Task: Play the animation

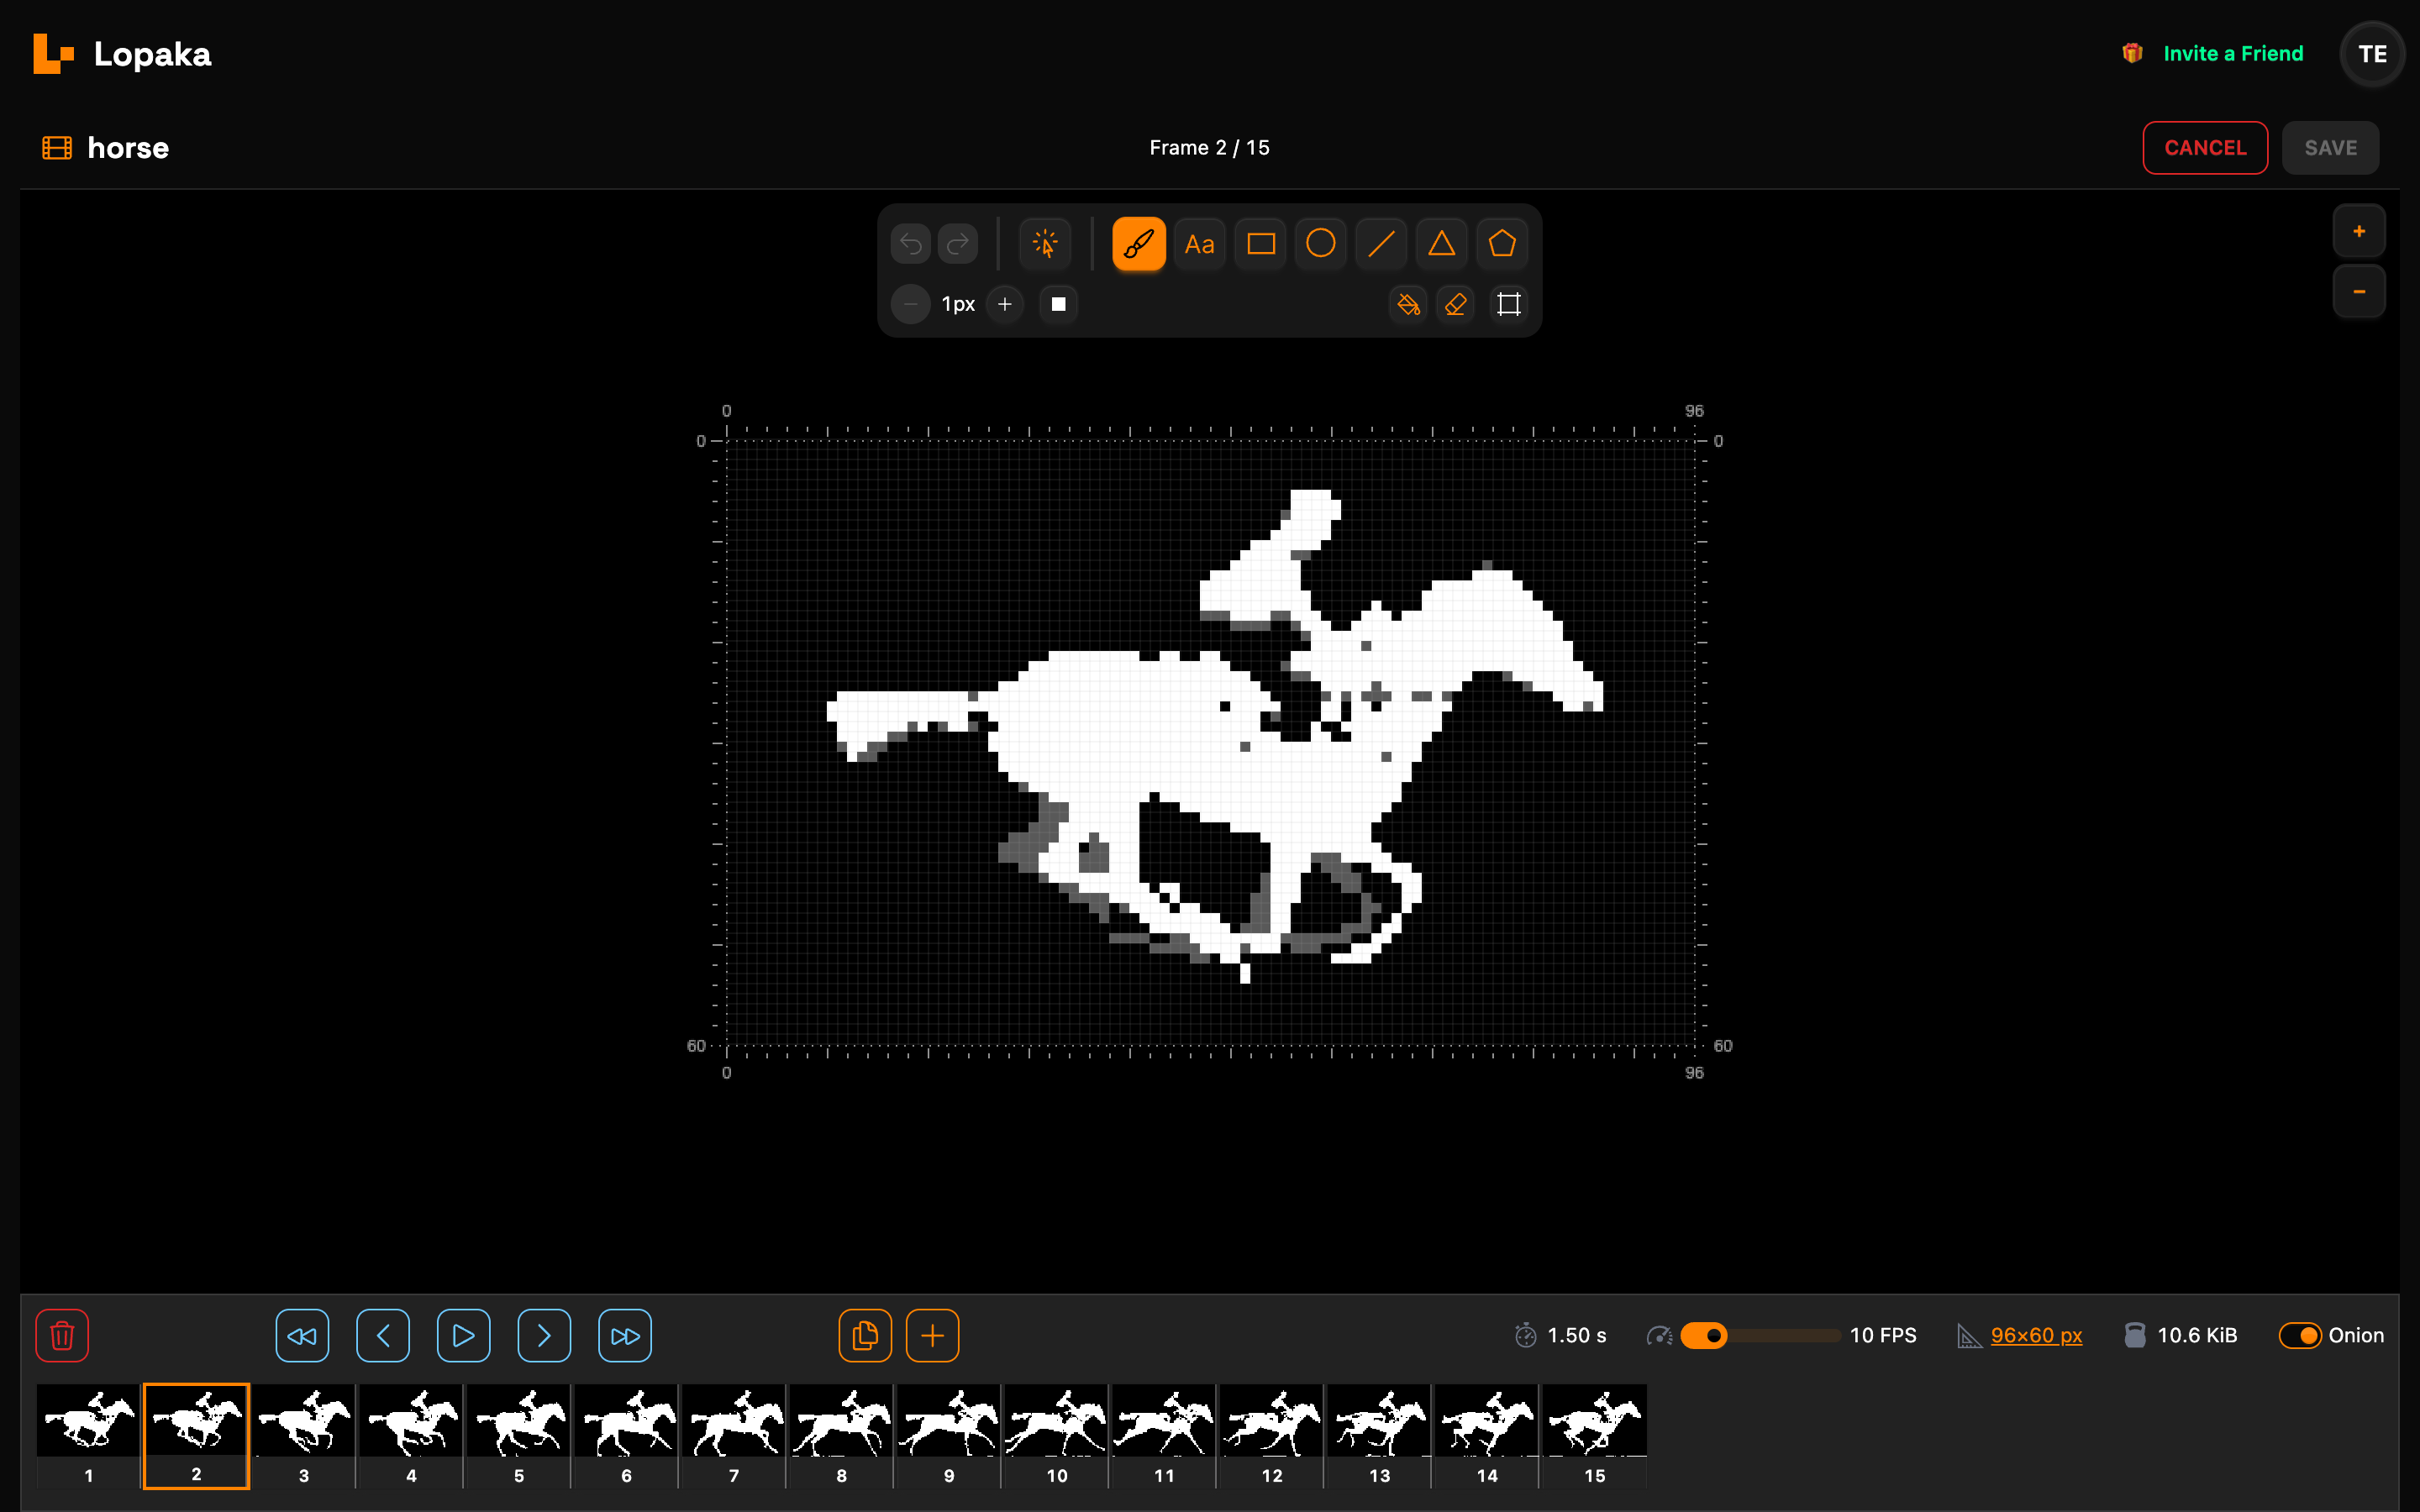Action: tap(463, 1336)
